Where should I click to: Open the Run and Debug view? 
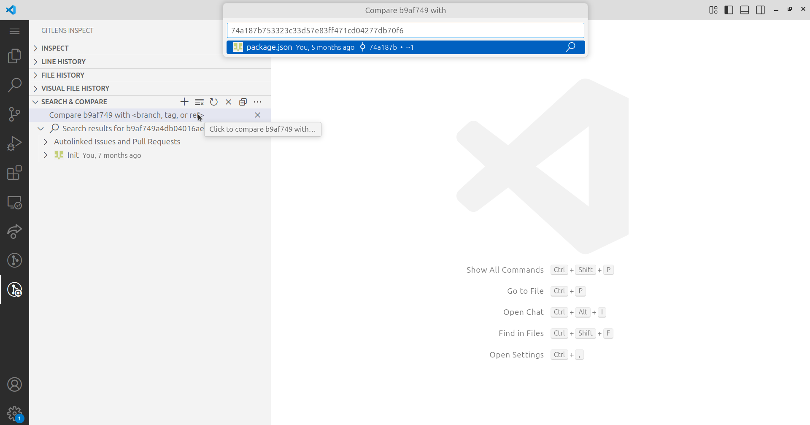[x=14, y=143]
